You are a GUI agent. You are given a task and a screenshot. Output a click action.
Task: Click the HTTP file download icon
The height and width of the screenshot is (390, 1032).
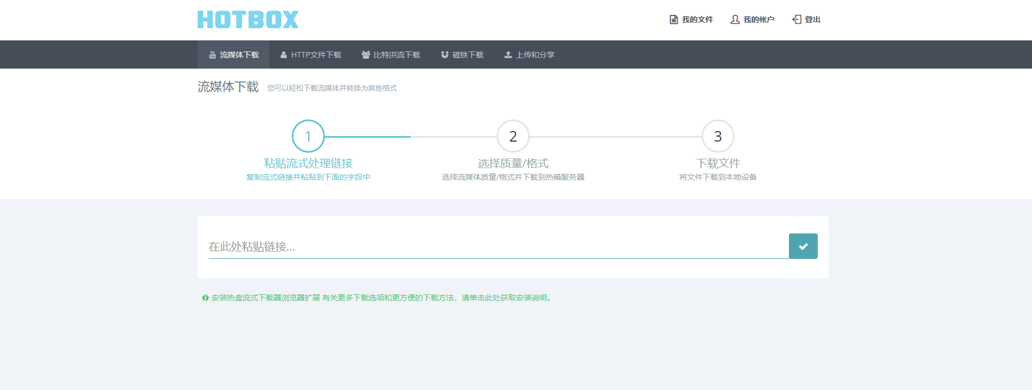(283, 55)
